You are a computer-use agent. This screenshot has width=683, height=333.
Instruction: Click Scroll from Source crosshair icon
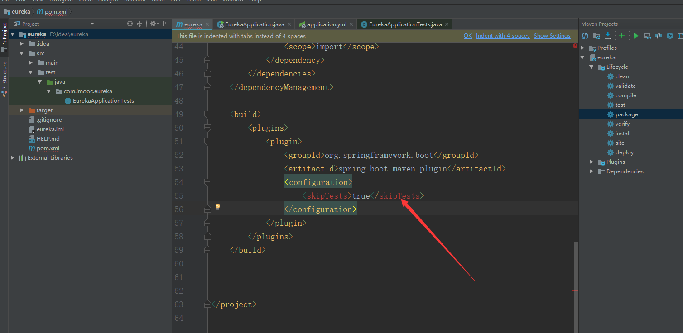(130, 24)
